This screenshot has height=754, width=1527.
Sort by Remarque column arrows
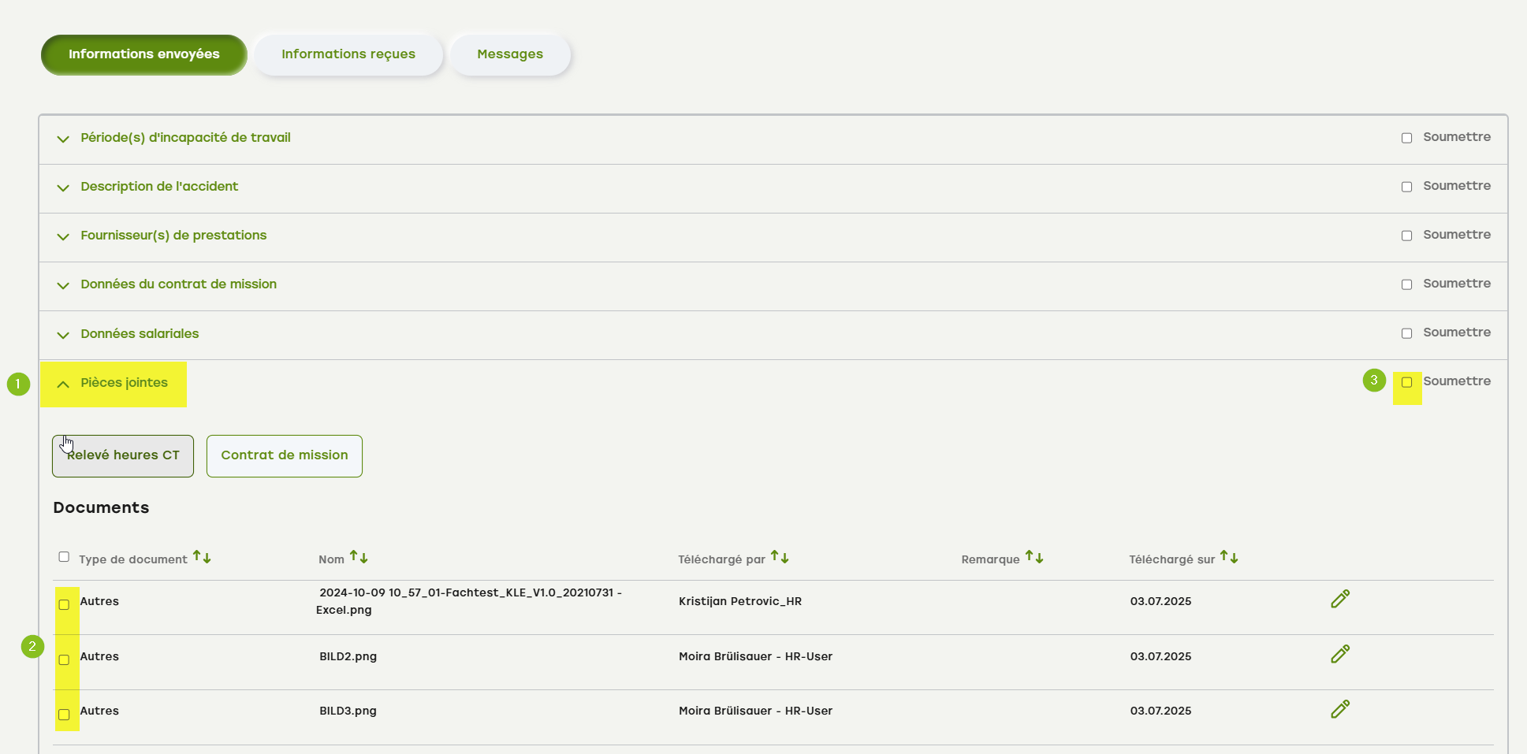1034,558
